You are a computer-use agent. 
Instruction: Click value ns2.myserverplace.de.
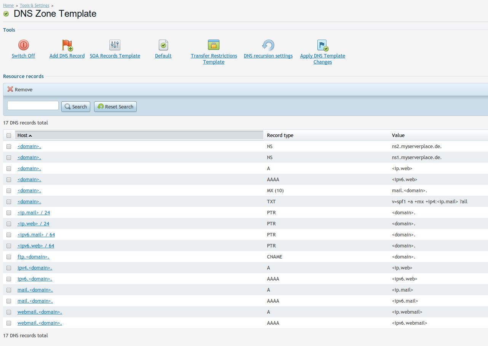[x=417, y=147]
